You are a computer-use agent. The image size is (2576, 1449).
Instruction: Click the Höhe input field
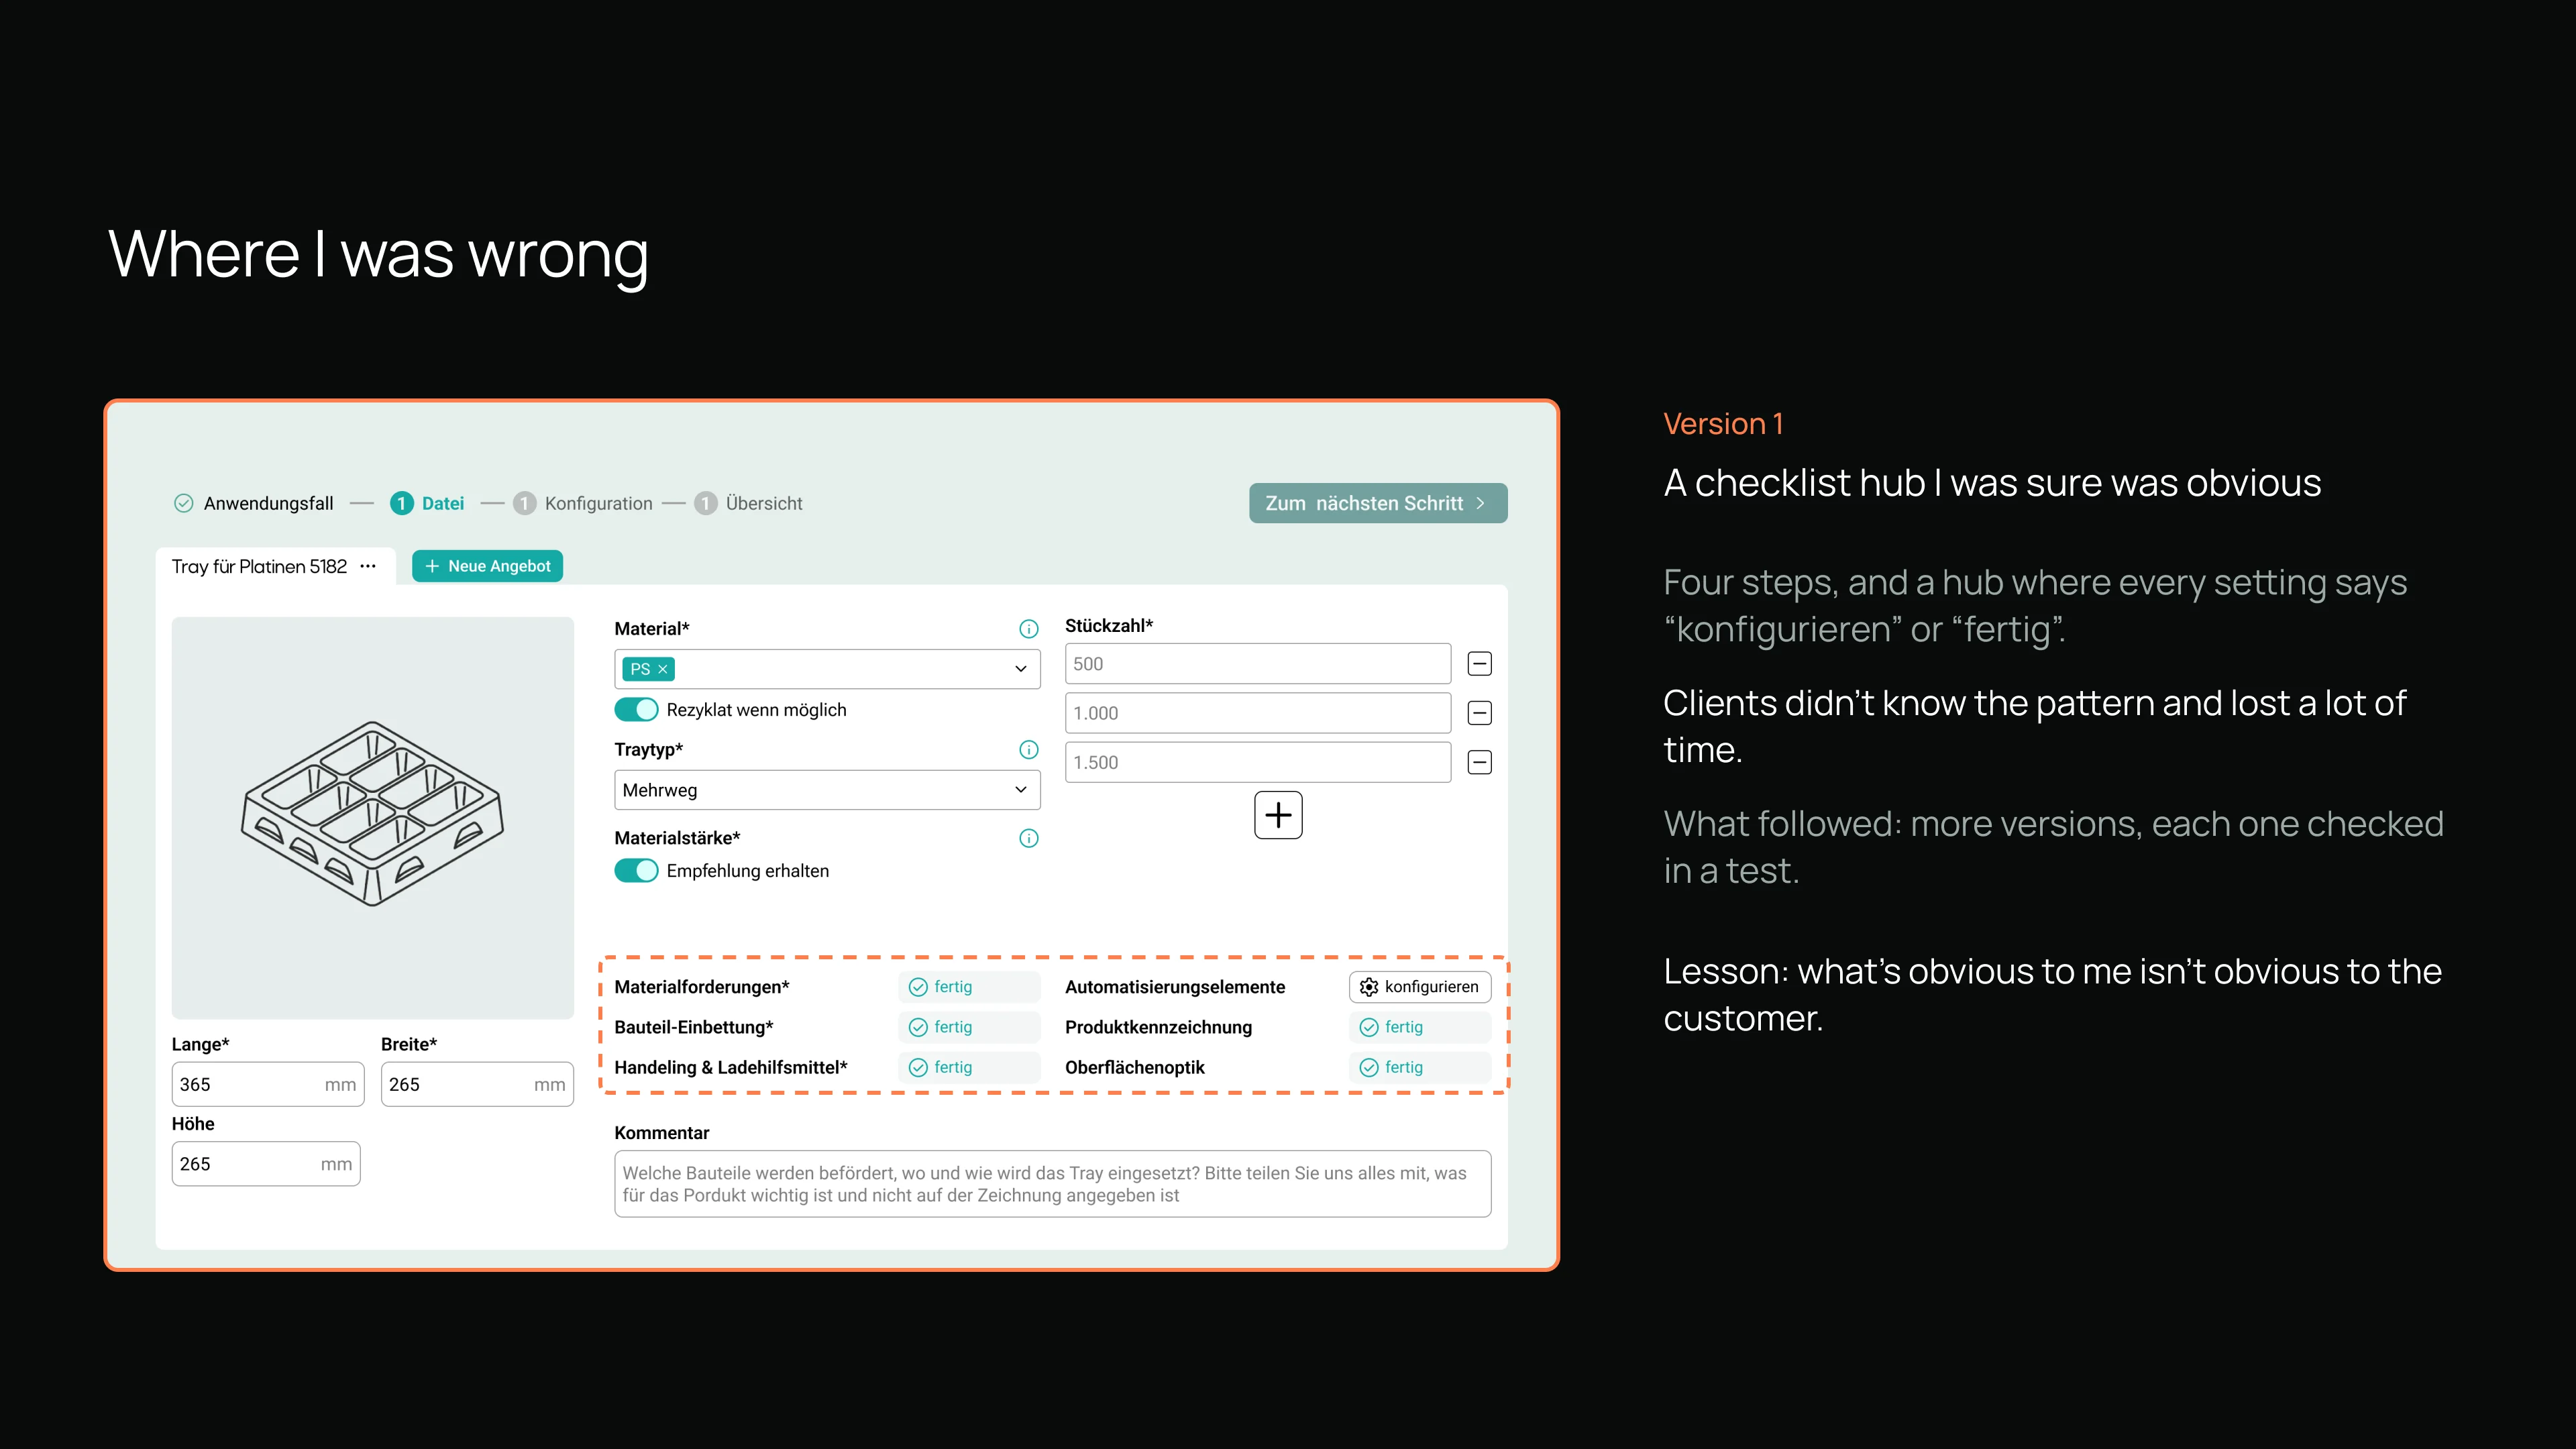(x=266, y=1164)
